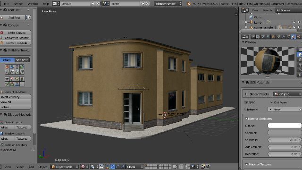Collapse Material Attributes section
Screen dimensions: 302x170
(246, 119)
